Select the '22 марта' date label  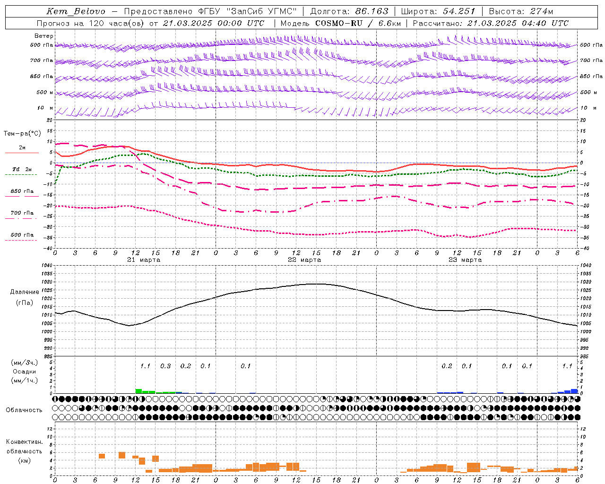304,260
